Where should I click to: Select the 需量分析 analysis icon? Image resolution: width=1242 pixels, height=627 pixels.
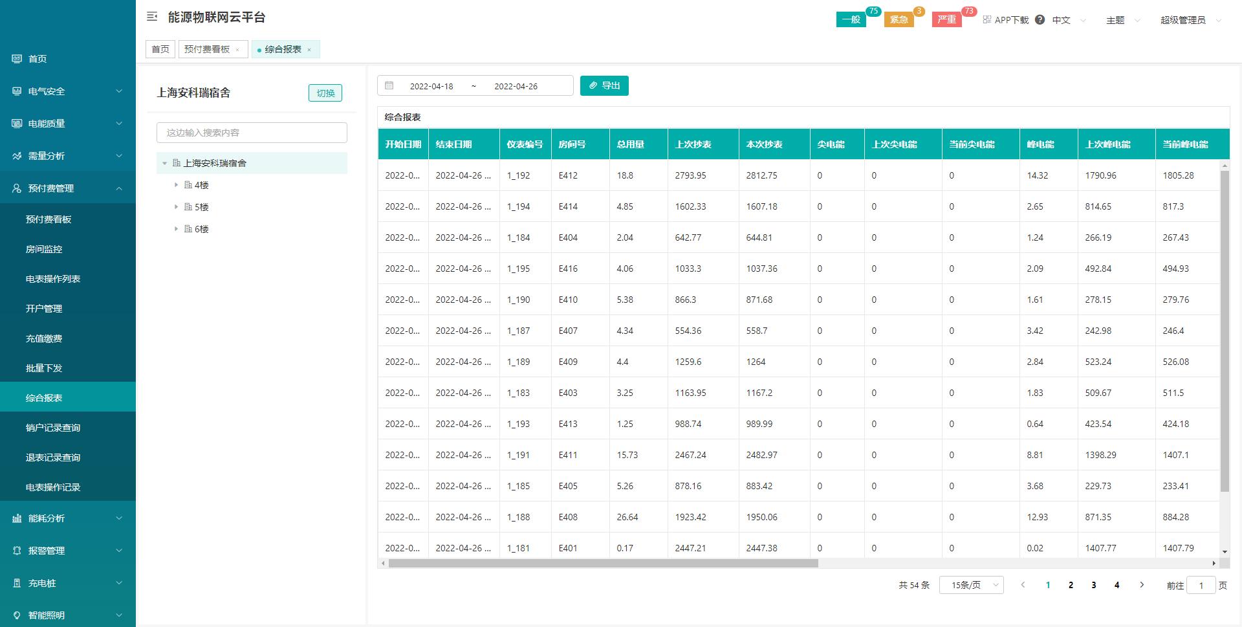[x=16, y=156]
